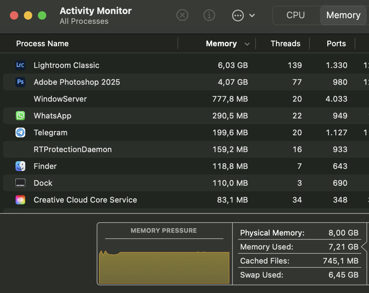Select the Adobe Photoshop 2025 process name
This screenshot has height=293, width=369.
click(x=77, y=82)
